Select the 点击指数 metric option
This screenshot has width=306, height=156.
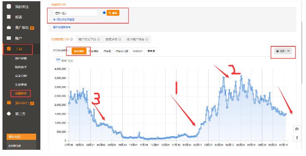tap(94, 51)
